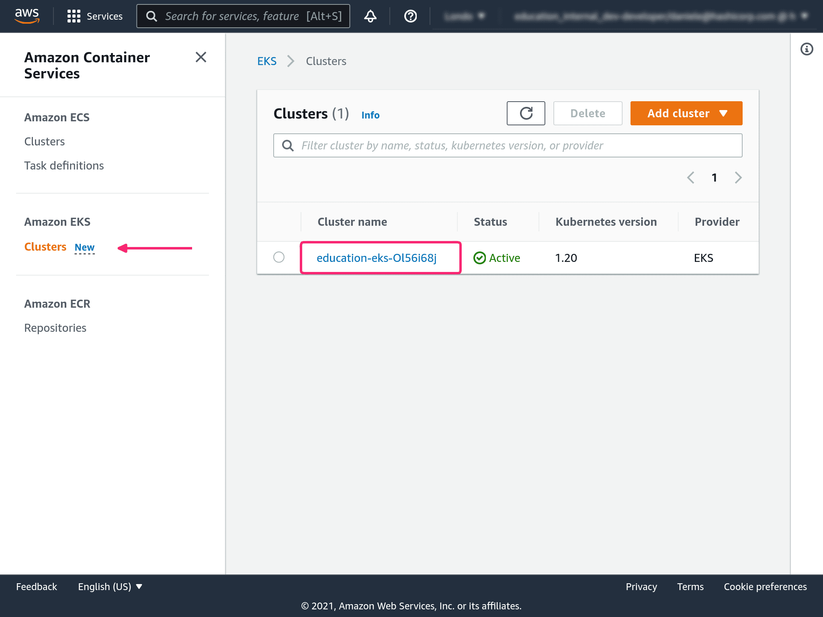Close the Amazon Container Services sidebar
The height and width of the screenshot is (617, 823).
pos(201,57)
